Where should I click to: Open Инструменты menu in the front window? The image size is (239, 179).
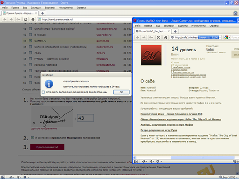click(198, 26)
